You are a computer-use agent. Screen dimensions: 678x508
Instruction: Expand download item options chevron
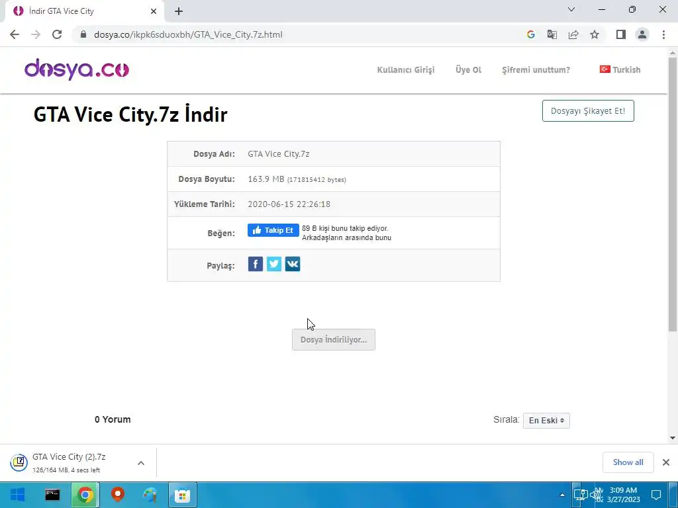(141, 463)
